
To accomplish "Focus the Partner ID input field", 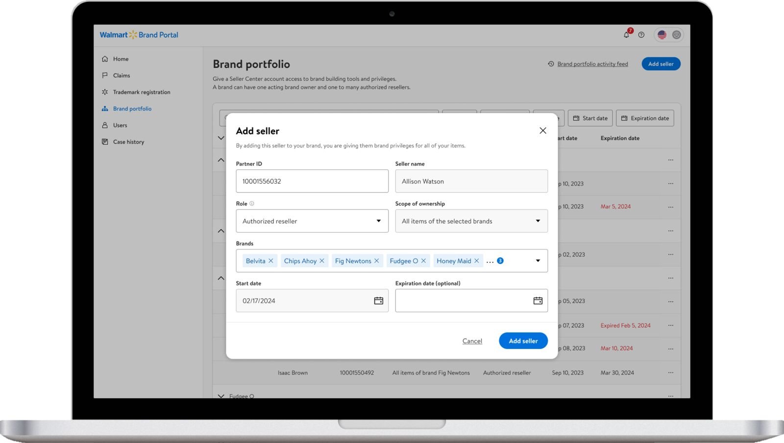I will [312, 181].
